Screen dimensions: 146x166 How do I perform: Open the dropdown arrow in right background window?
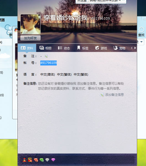coord(141,42)
